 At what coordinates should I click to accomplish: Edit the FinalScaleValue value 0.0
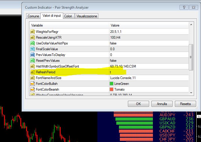coord(149,49)
